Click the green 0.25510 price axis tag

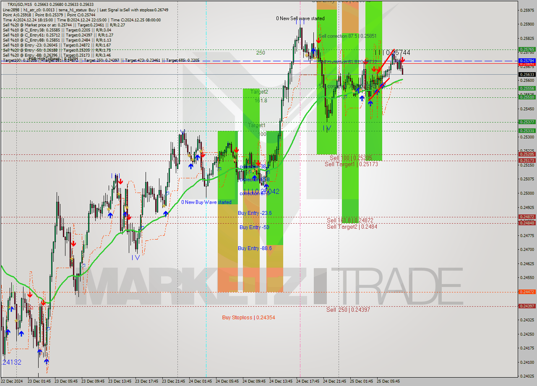pyautogui.click(x=527, y=97)
